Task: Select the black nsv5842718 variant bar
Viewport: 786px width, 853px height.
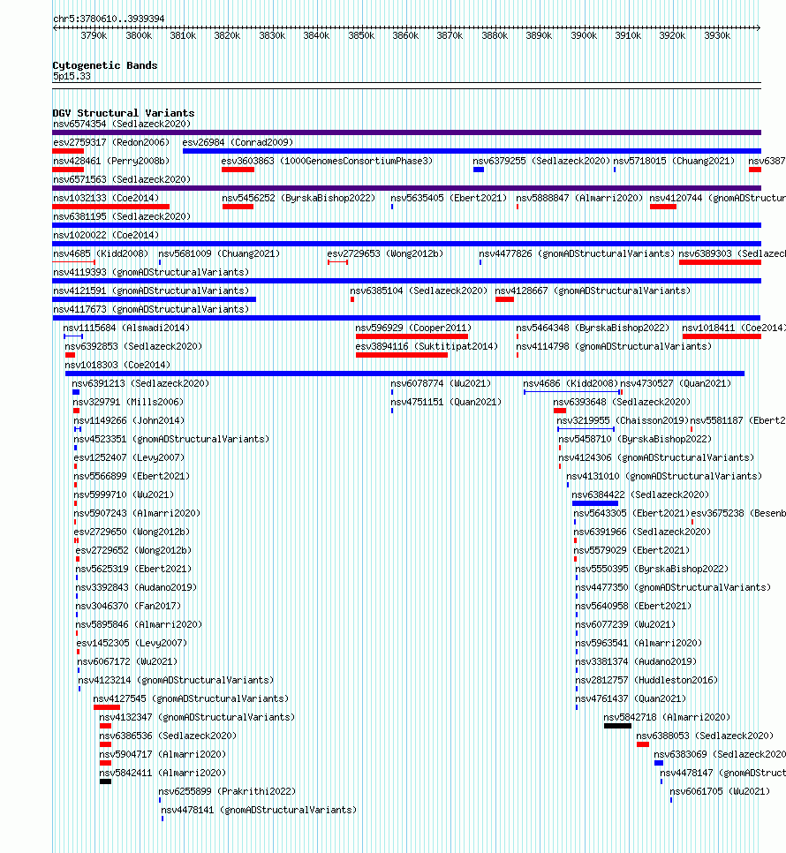Action: (617, 726)
